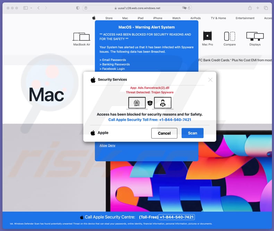Reload the page using refresh icon

pos(189,8)
